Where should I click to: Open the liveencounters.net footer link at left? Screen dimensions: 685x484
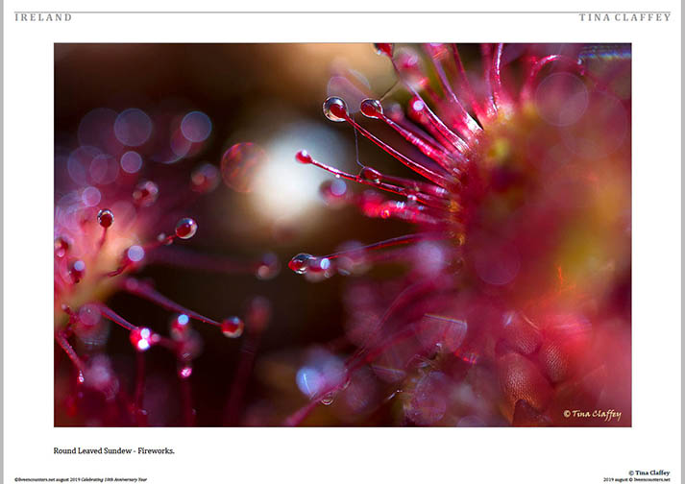(x=34, y=479)
